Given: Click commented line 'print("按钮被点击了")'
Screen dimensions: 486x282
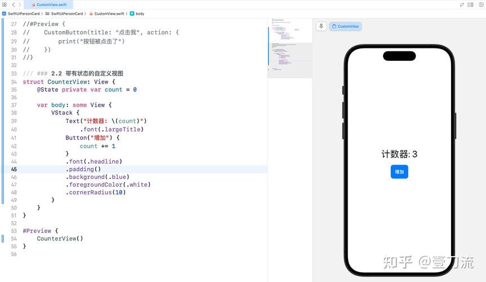Looking at the screenshot, I should tap(91, 41).
